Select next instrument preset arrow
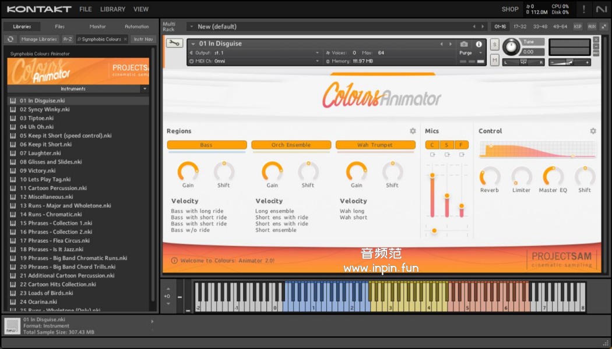This screenshot has height=349, width=612. [x=451, y=44]
